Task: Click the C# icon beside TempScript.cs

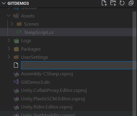Action: (x=19, y=32)
